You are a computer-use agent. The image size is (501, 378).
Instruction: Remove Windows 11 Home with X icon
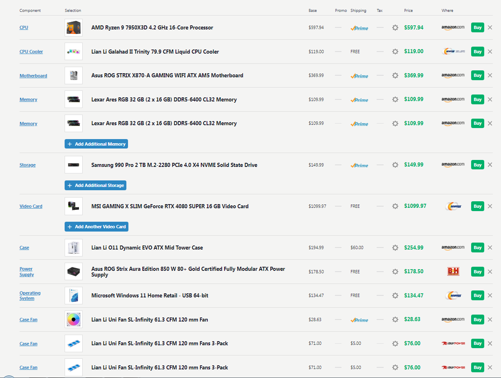coord(490,295)
